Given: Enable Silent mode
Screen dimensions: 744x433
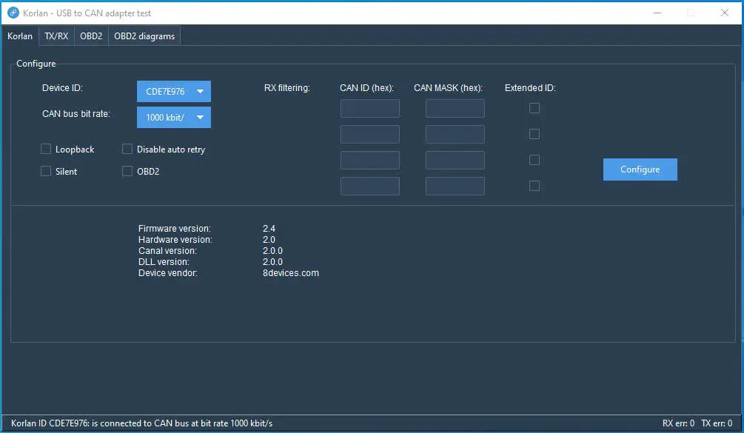Looking at the screenshot, I should click(x=45, y=171).
